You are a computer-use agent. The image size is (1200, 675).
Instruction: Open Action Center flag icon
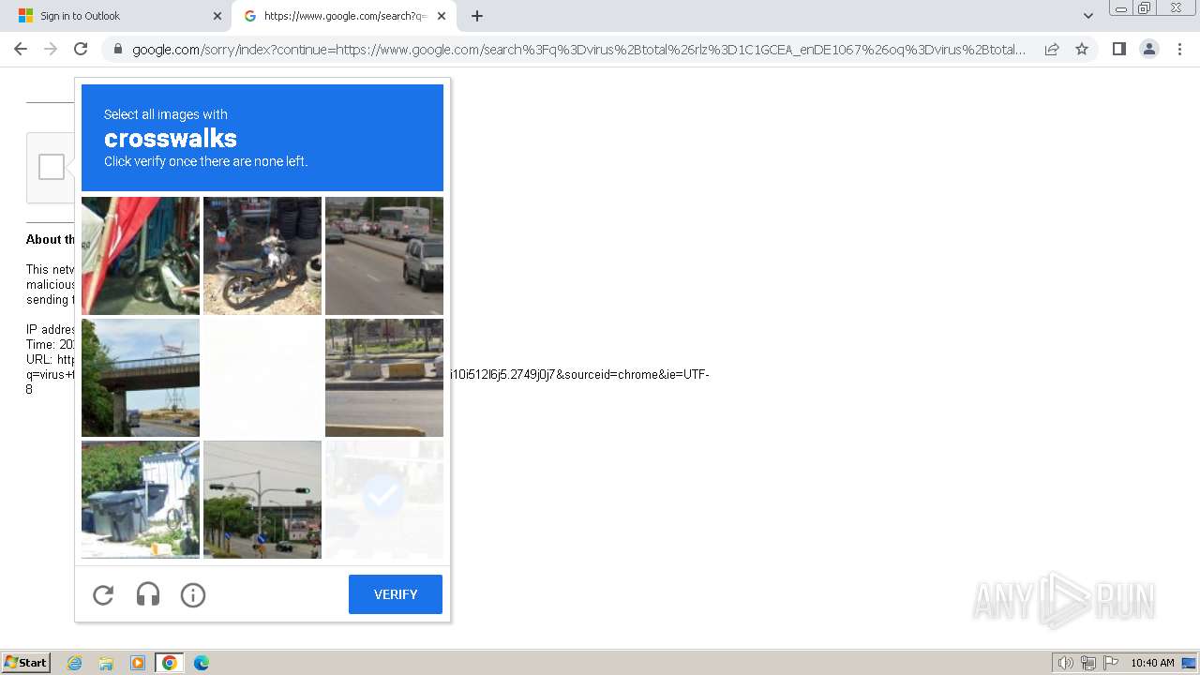click(1111, 663)
